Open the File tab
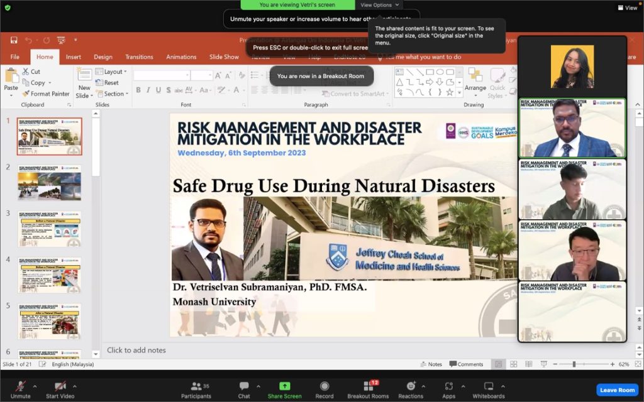This screenshot has height=402, width=644. pos(15,57)
